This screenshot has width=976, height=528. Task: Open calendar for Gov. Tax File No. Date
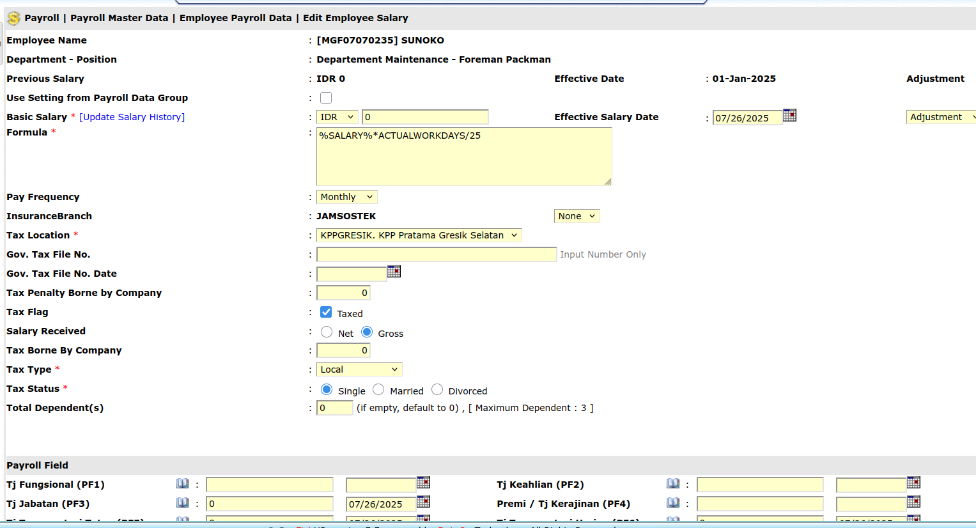click(394, 272)
